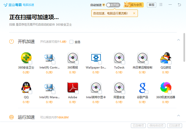Tick the checkbox on QQ游戏

[x=170, y=63]
